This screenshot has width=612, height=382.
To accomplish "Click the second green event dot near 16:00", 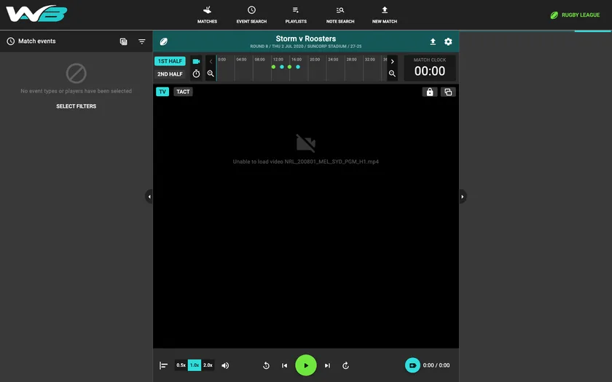I will pos(290,67).
